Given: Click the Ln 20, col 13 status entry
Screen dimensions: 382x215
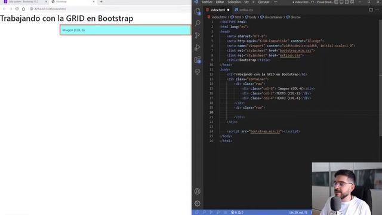Looking at the screenshot, I should click(298, 213).
